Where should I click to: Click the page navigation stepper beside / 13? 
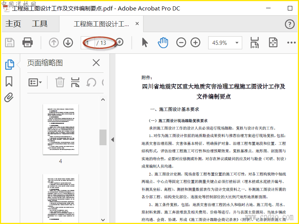tap(120, 42)
